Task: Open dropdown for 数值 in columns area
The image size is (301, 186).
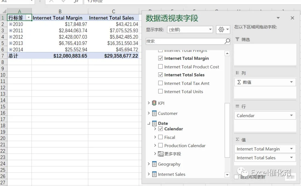Action: [x=292, y=82]
